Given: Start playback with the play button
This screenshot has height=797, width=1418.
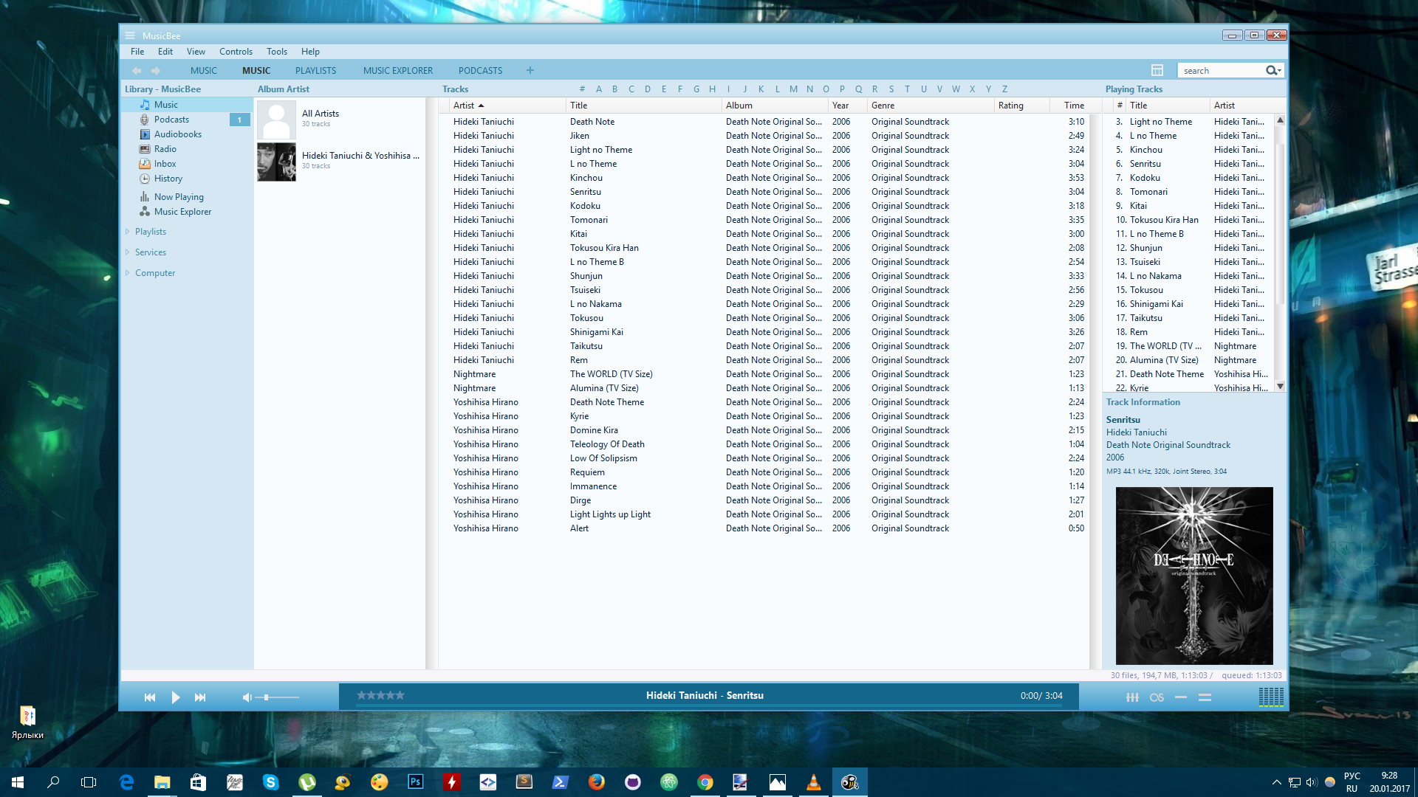Looking at the screenshot, I should pos(175,697).
